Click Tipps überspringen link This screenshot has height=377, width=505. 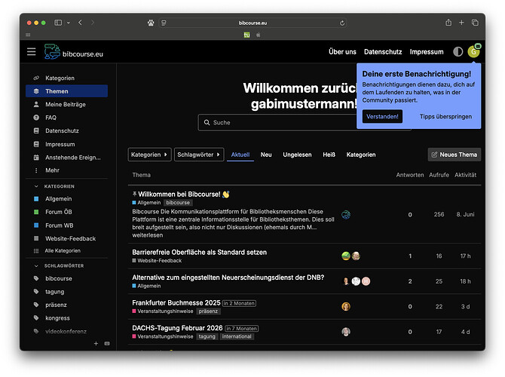click(x=445, y=117)
